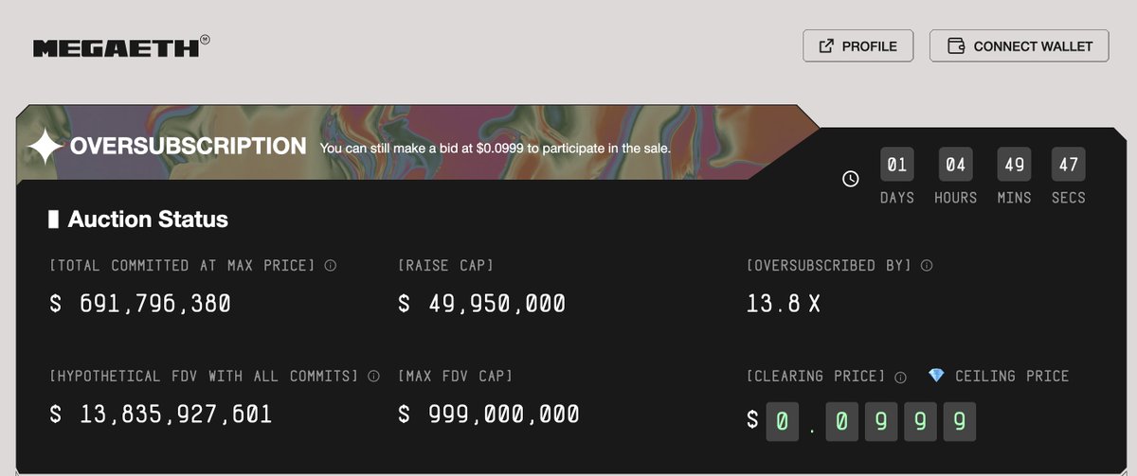This screenshot has height=476, width=1137.
Task: Click the $49,950,000 raise cap value
Action: click(481, 304)
